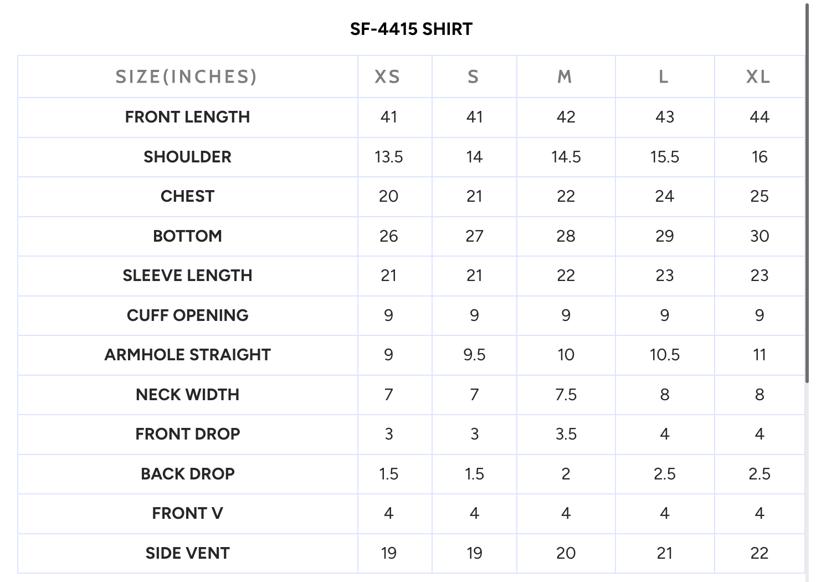
Task: Click the SIZE(INCHES) header cell
Action: (x=187, y=76)
